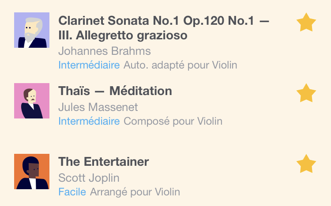331x206 pixels.
Task: Click 'Composé pour Violin' text
Action: [173, 122]
